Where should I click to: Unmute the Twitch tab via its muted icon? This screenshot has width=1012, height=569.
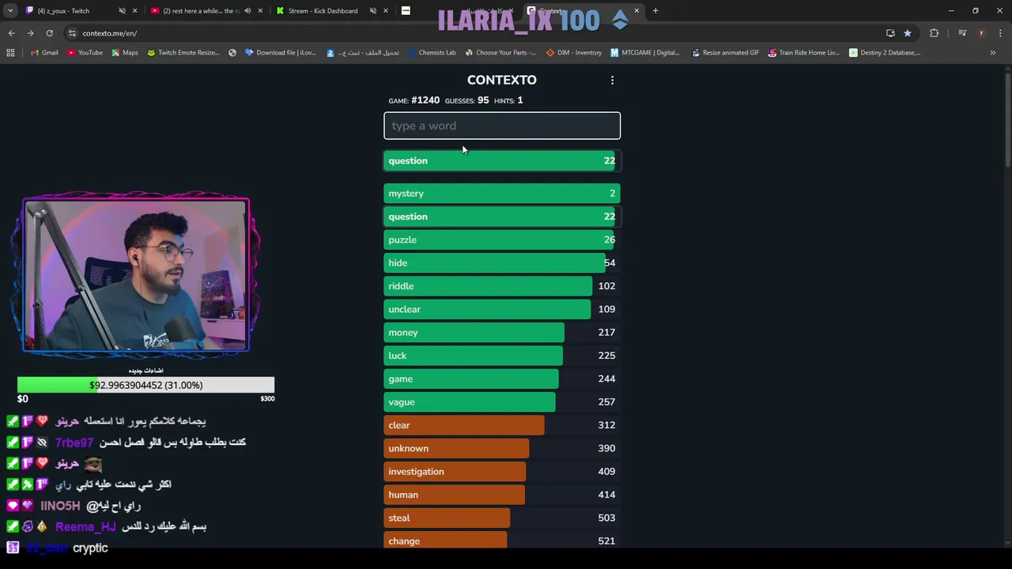[122, 11]
